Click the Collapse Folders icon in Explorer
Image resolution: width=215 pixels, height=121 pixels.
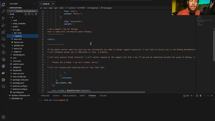point(36,14)
